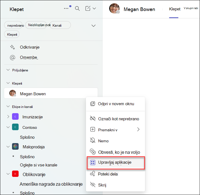Open the Maloprodaja team

[x=34, y=147]
